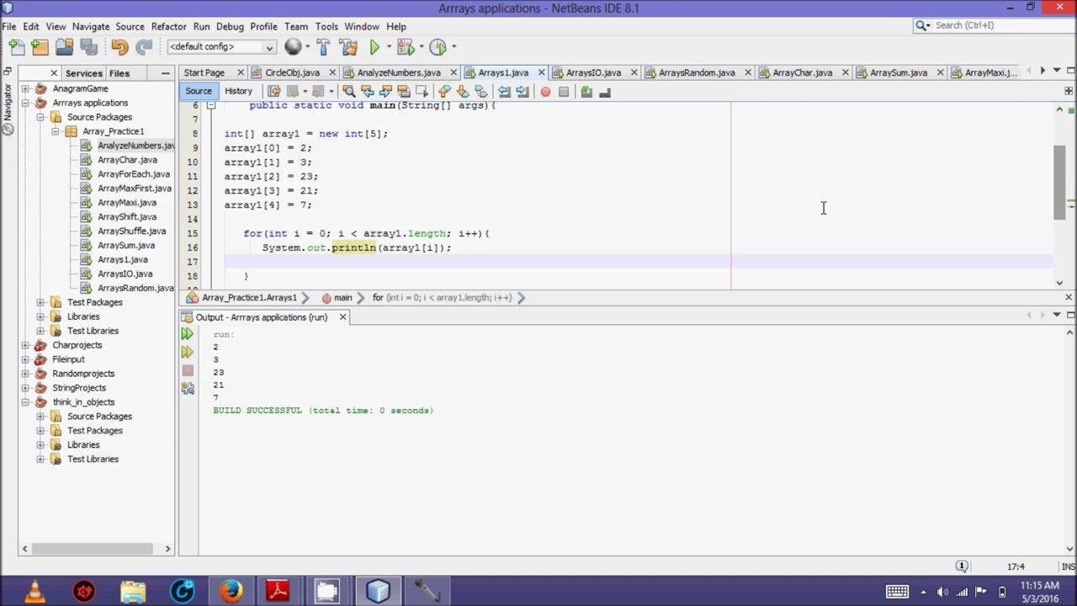The image size is (1077, 606).
Task: Click Previous Bookmark editor icon
Action: click(444, 91)
